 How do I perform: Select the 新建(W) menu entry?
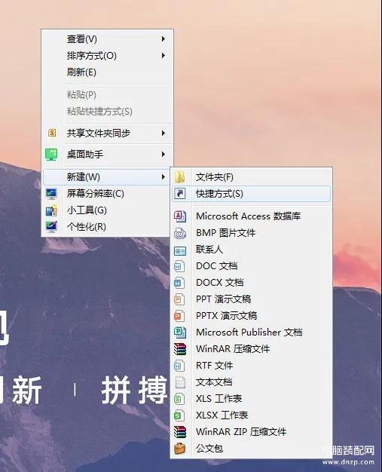pyautogui.click(x=107, y=177)
